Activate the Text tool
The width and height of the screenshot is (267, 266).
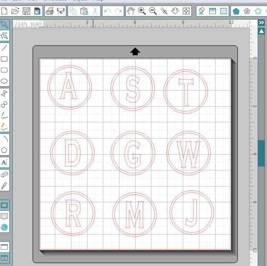click(x=4, y=162)
